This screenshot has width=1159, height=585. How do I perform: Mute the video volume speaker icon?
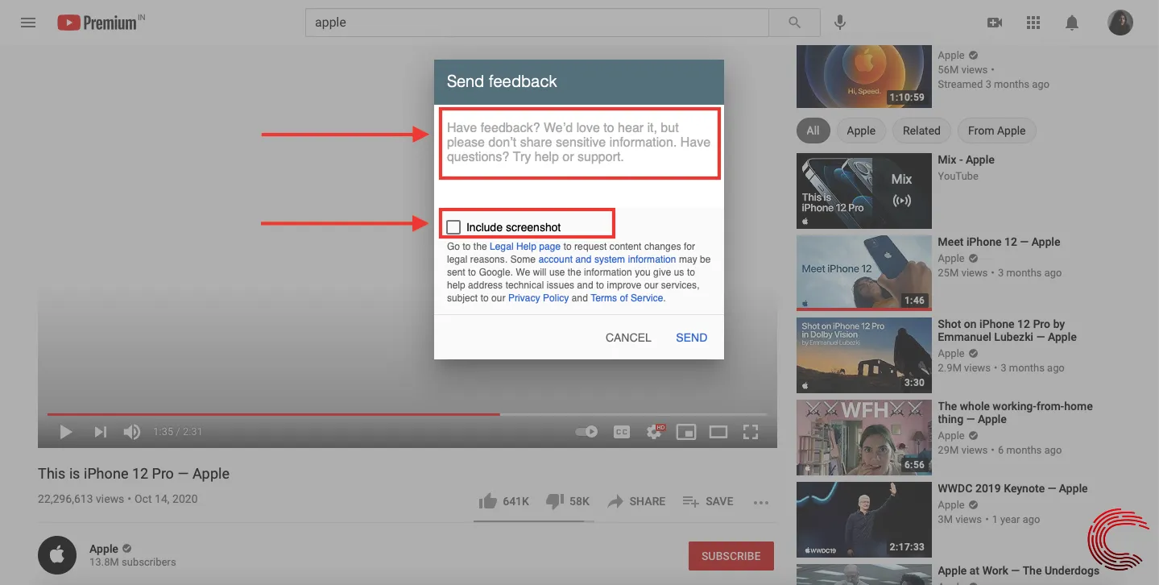131,432
